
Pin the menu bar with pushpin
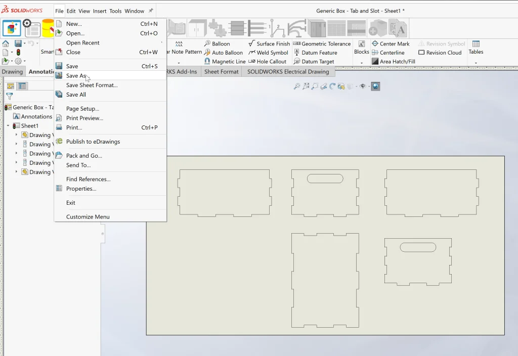click(151, 11)
